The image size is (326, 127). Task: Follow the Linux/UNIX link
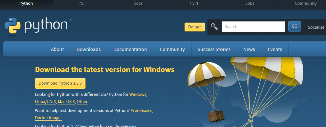point(46,102)
